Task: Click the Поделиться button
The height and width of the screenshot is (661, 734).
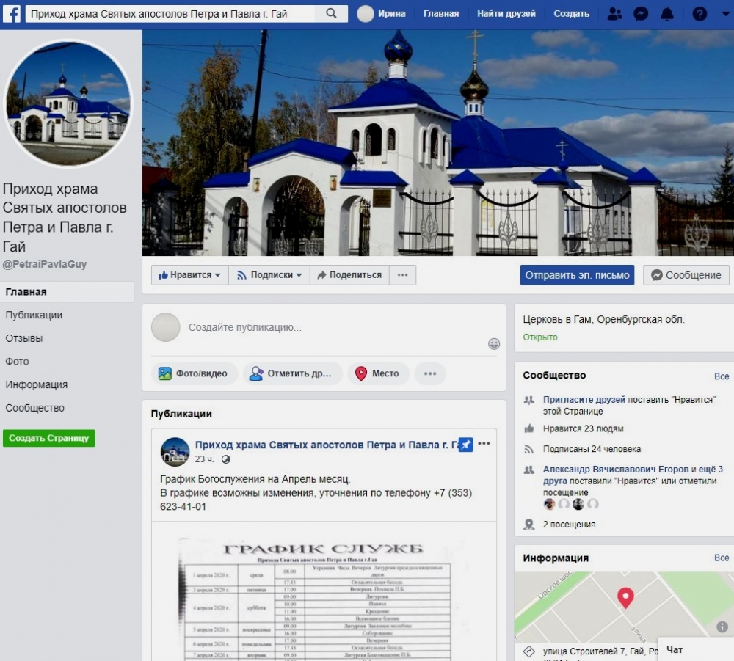Action: coord(349,275)
